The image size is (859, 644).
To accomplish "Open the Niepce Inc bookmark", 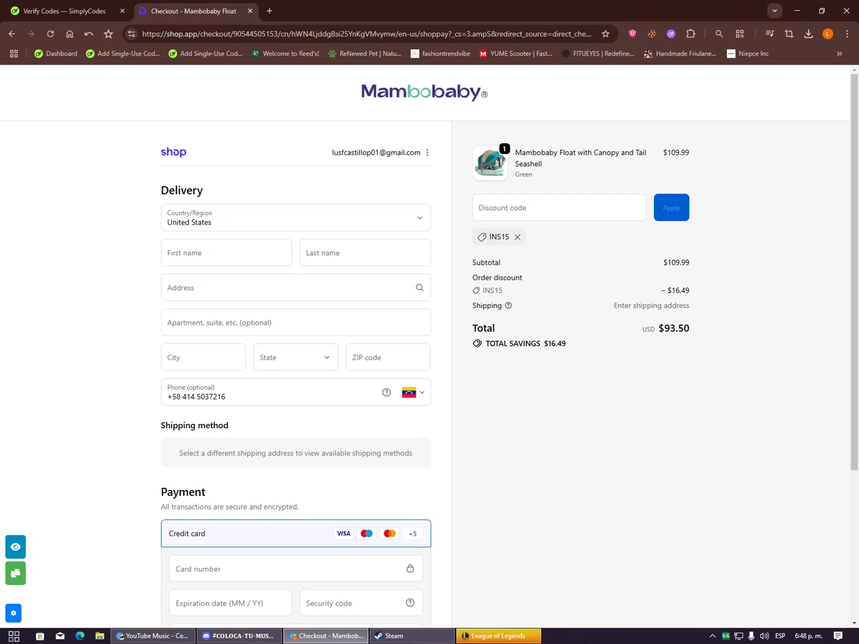I will (x=747, y=54).
